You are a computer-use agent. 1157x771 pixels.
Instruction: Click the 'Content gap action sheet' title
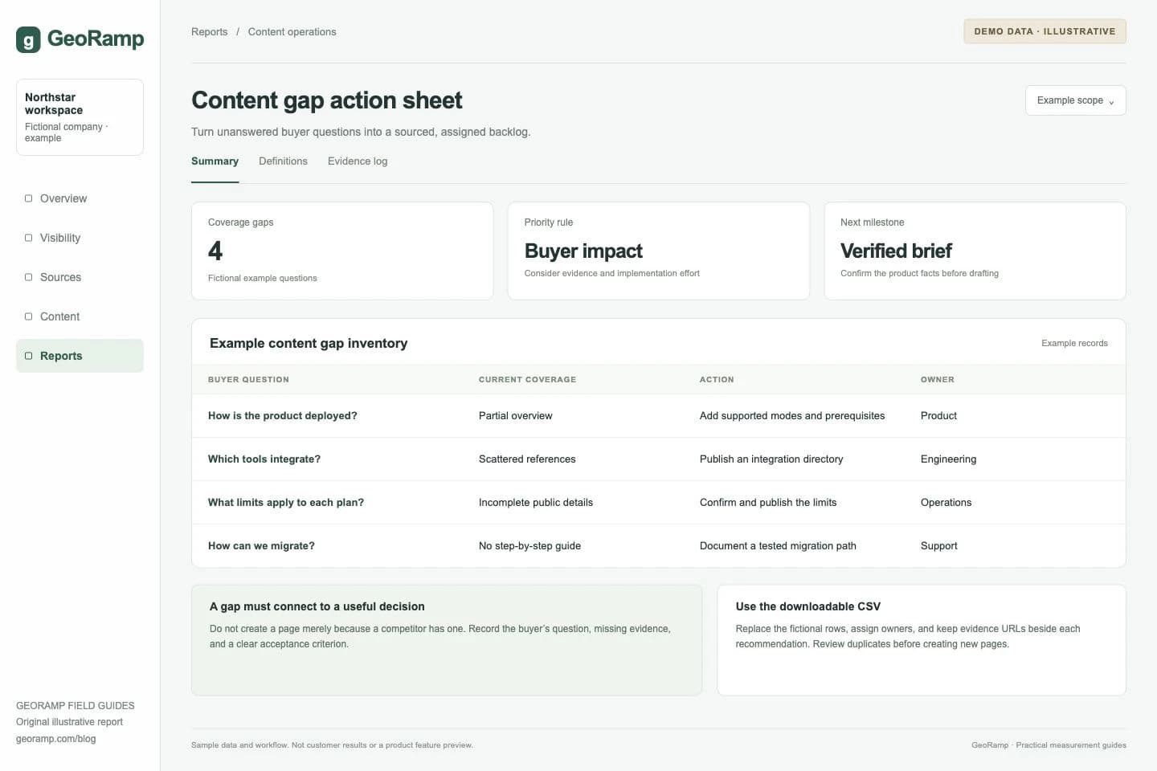[x=326, y=100]
